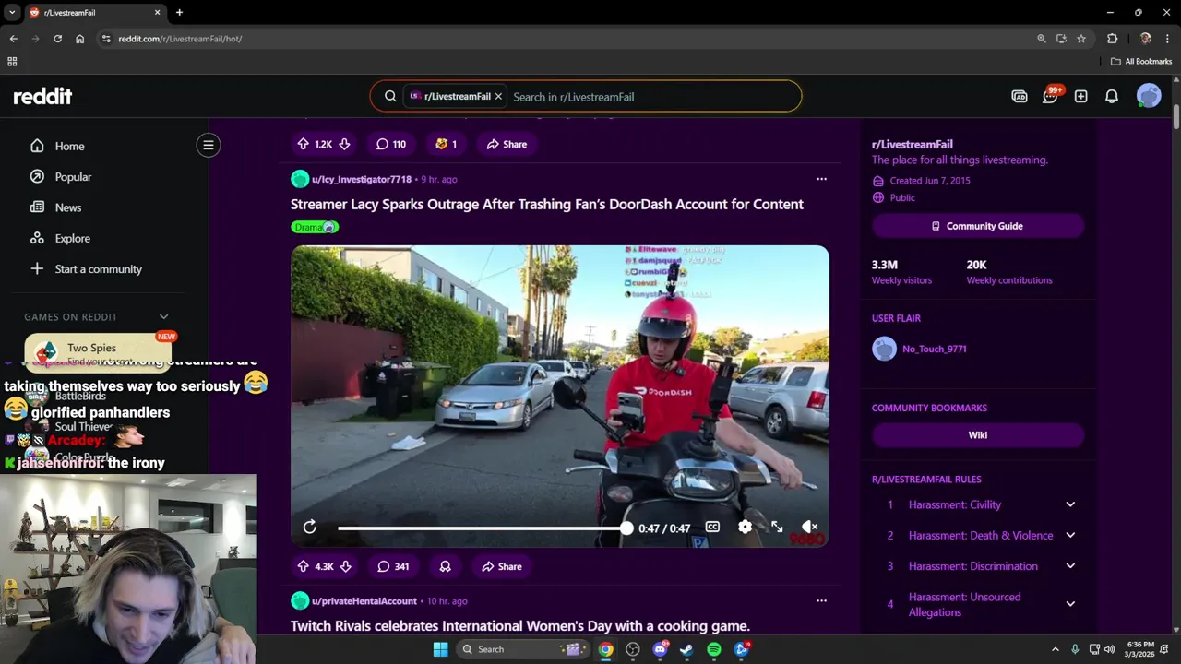Toggle closed captions on the video
Screen dimensions: 1181x664
[x=712, y=528]
